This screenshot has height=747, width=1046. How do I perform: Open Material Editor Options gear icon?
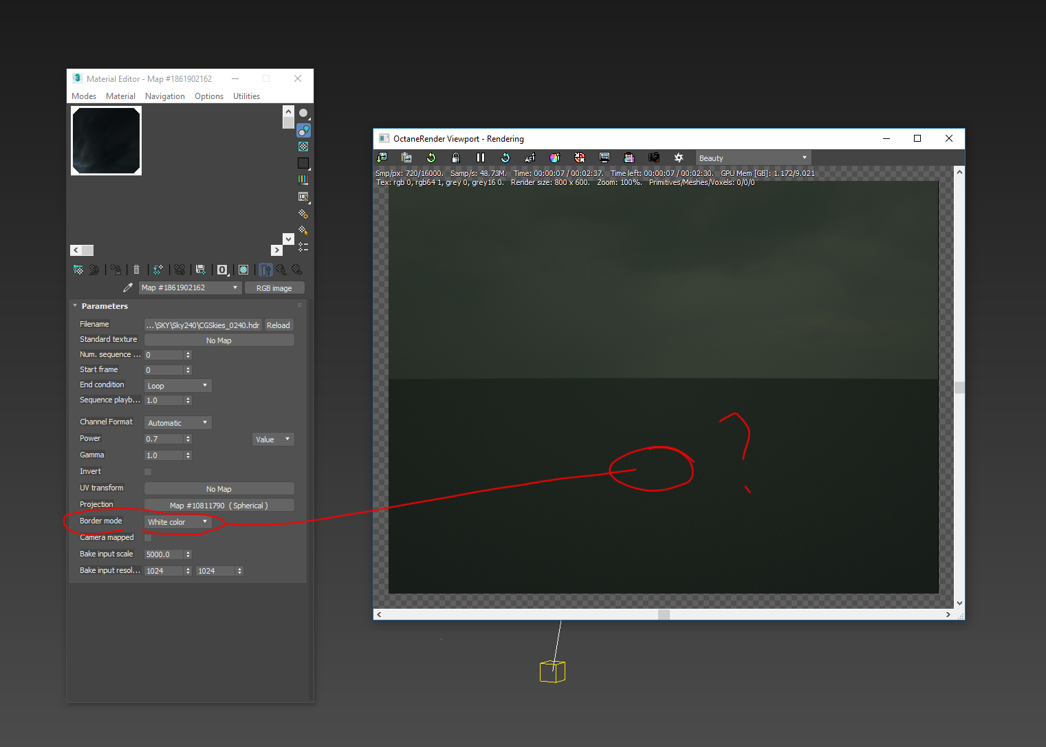(x=303, y=214)
